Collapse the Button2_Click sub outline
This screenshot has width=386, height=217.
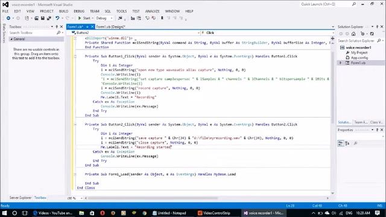(75, 125)
